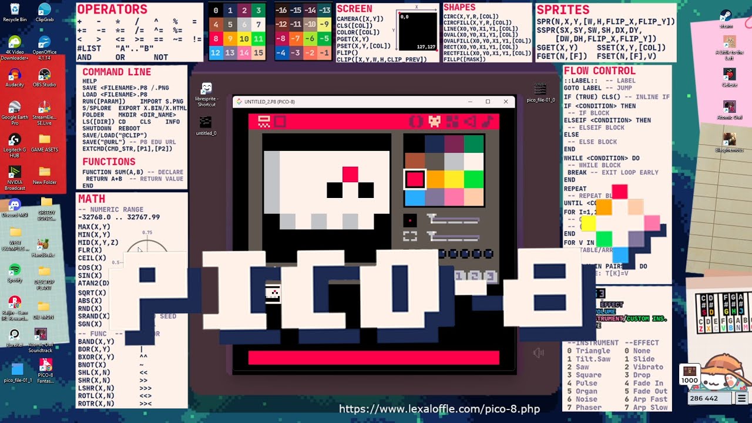Pick the white palette swatch
752x423 pixels.
[474, 162]
